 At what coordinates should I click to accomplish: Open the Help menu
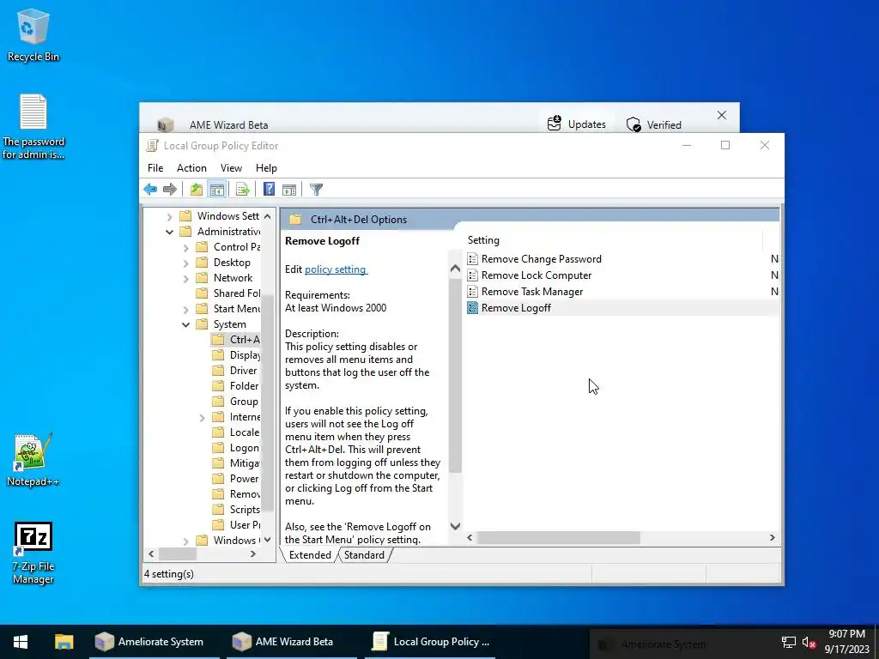[x=266, y=168]
